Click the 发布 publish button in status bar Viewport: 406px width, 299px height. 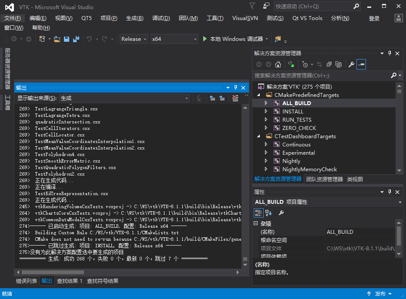coord(380,294)
